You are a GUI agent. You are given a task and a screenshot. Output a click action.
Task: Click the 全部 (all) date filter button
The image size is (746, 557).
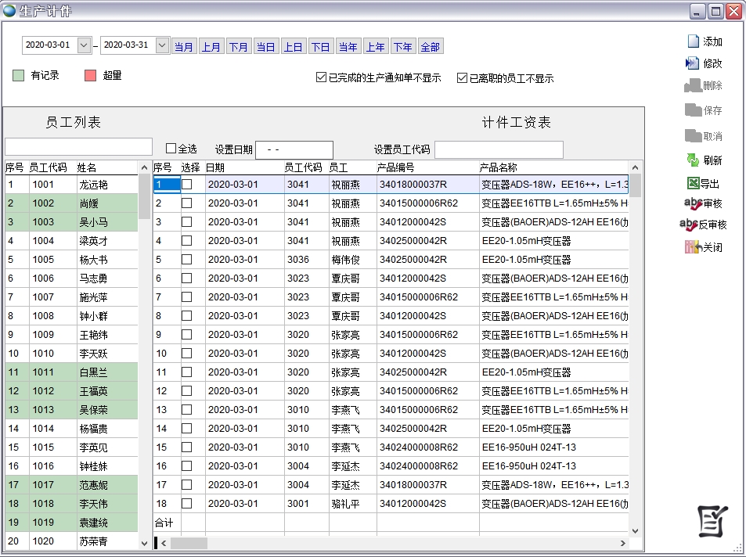coord(431,47)
